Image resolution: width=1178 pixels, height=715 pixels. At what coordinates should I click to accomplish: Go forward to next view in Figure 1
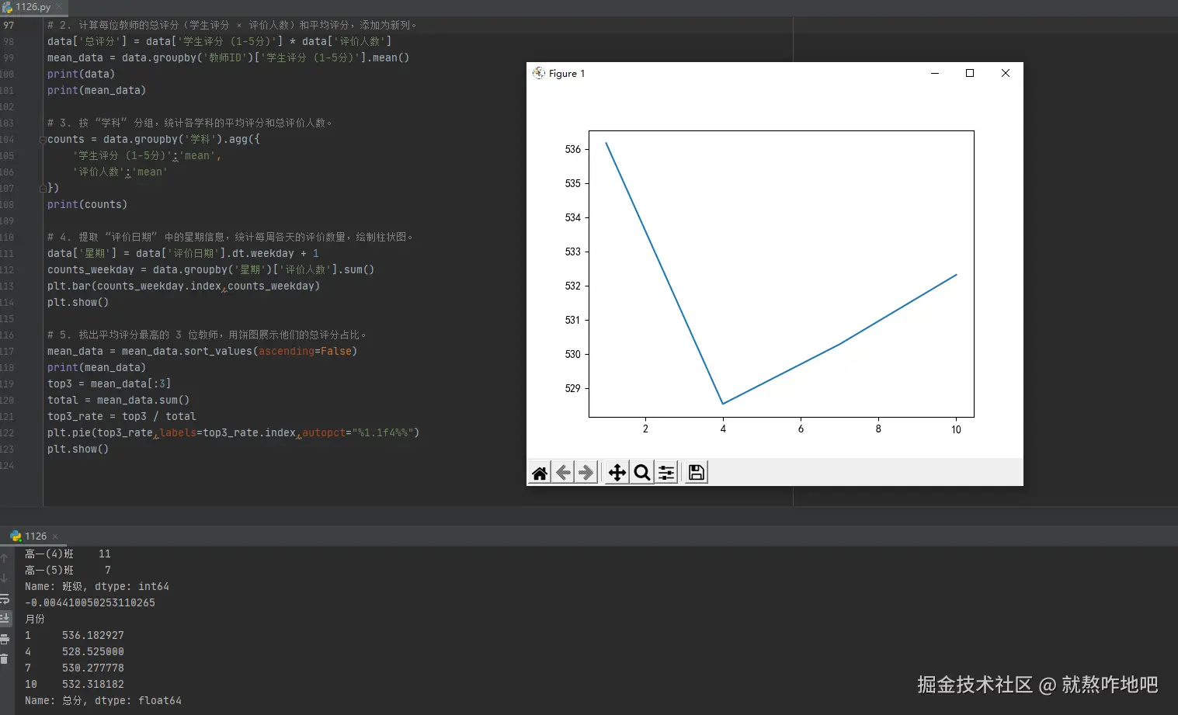[586, 472]
